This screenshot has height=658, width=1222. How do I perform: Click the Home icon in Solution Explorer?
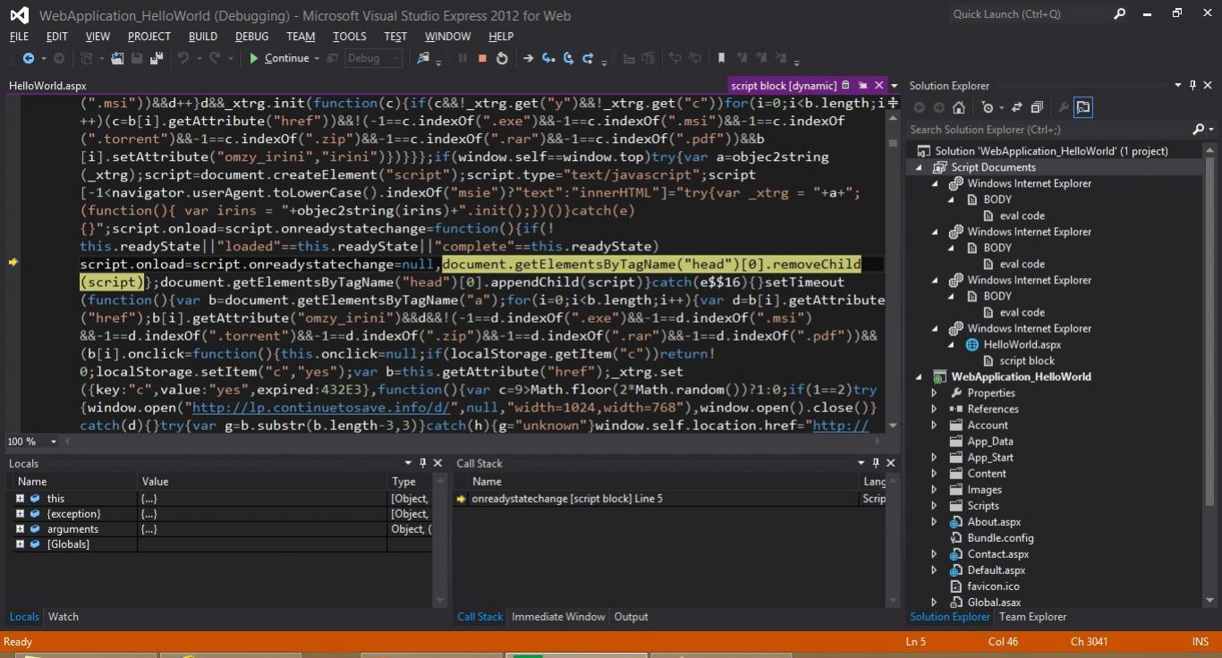[x=958, y=107]
